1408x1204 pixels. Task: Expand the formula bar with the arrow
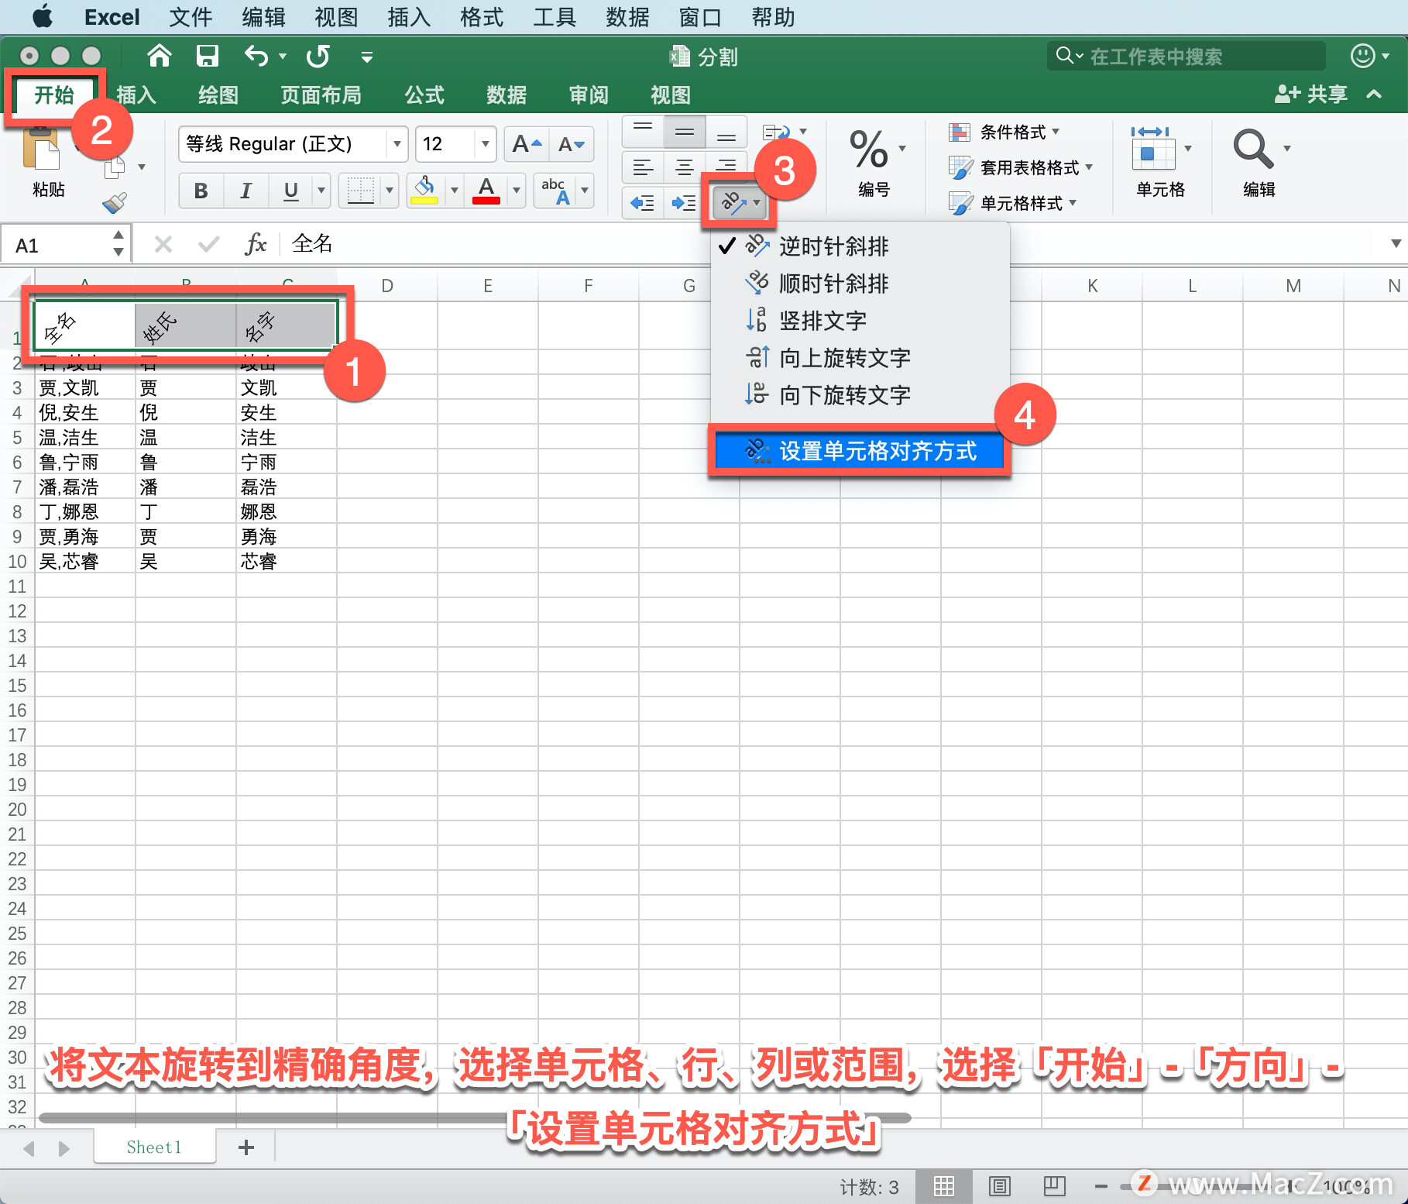click(1395, 244)
